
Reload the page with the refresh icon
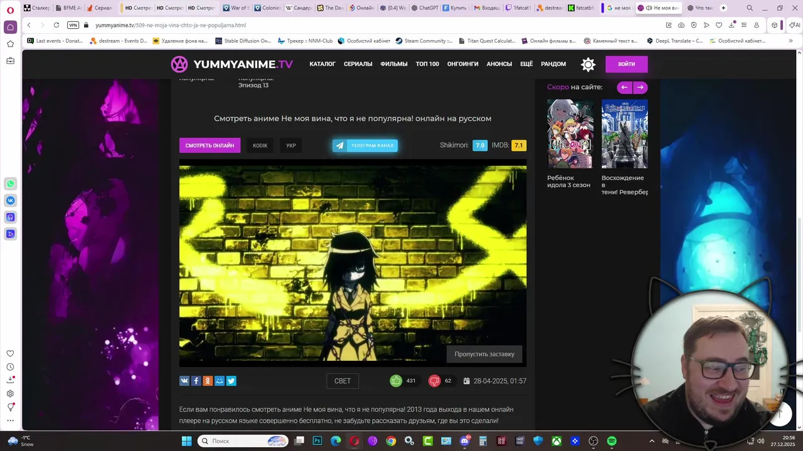point(56,25)
